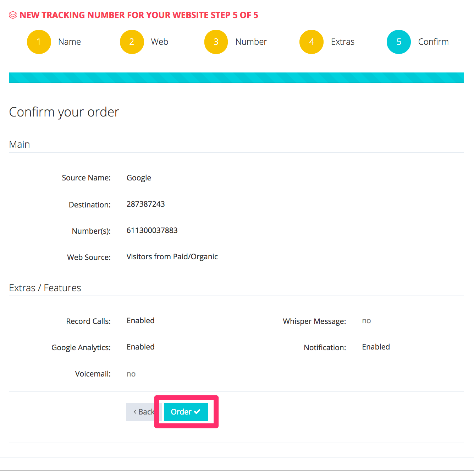Open step 4 circle icon
Viewport: 474px width, 471px height.
click(x=311, y=42)
